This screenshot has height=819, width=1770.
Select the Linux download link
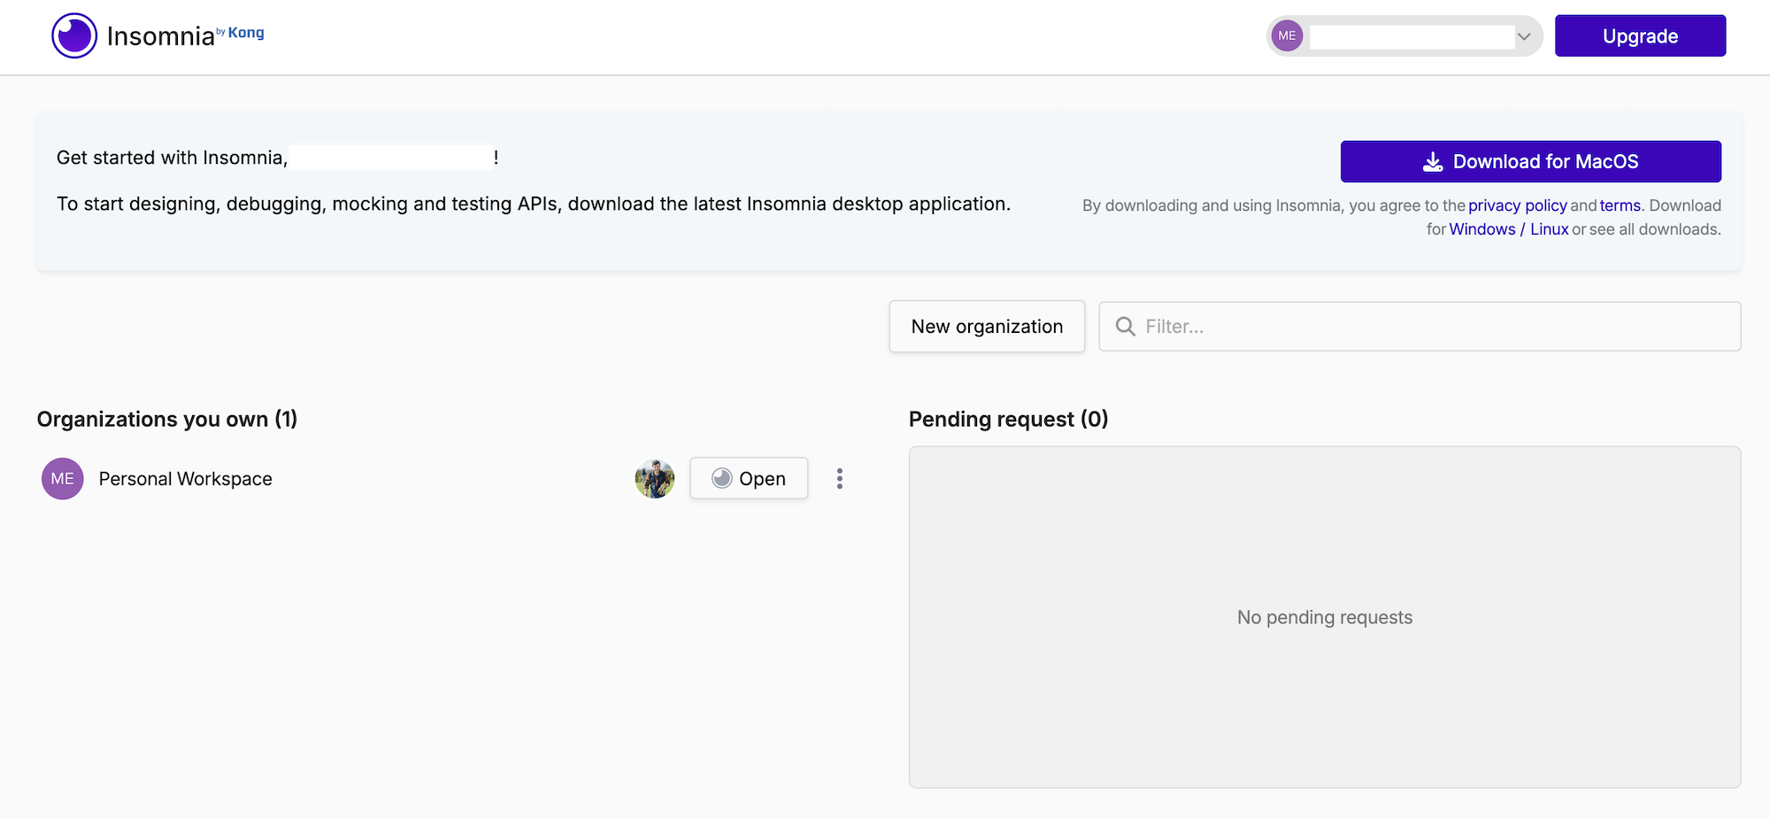pyautogui.click(x=1549, y=229)
